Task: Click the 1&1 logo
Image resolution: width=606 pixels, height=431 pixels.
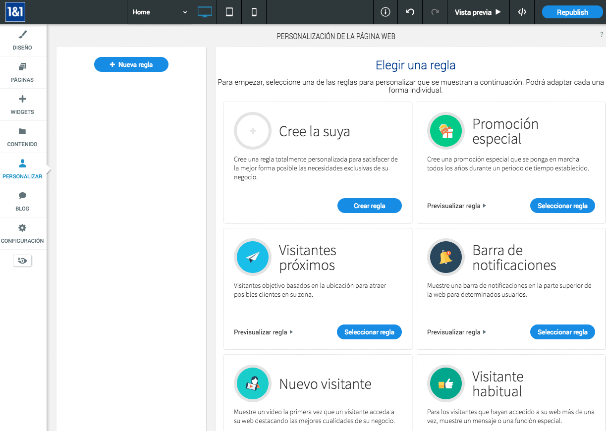Action: pyautogui.click(x=15, y=12)
